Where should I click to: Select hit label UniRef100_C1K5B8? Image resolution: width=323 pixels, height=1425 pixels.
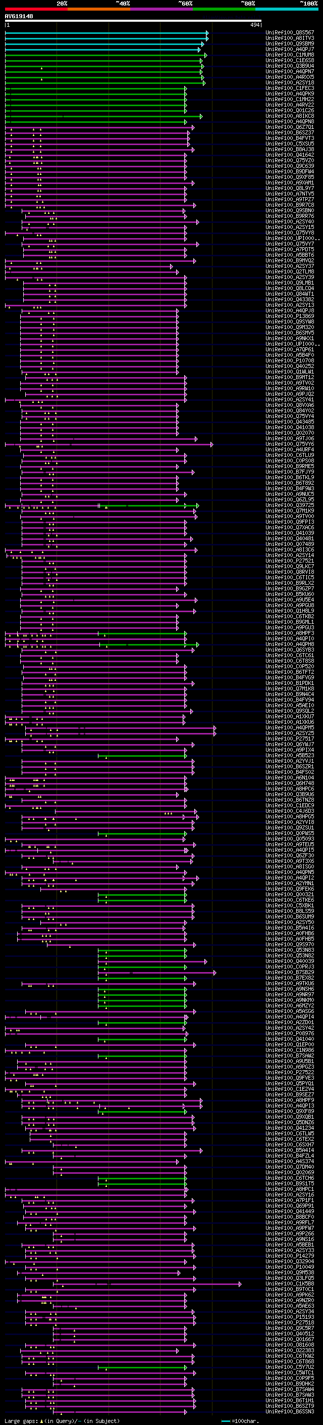290,1284
